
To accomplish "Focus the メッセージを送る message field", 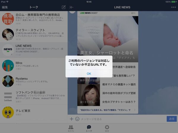I will pyautogui.click(x=123, y=119).
